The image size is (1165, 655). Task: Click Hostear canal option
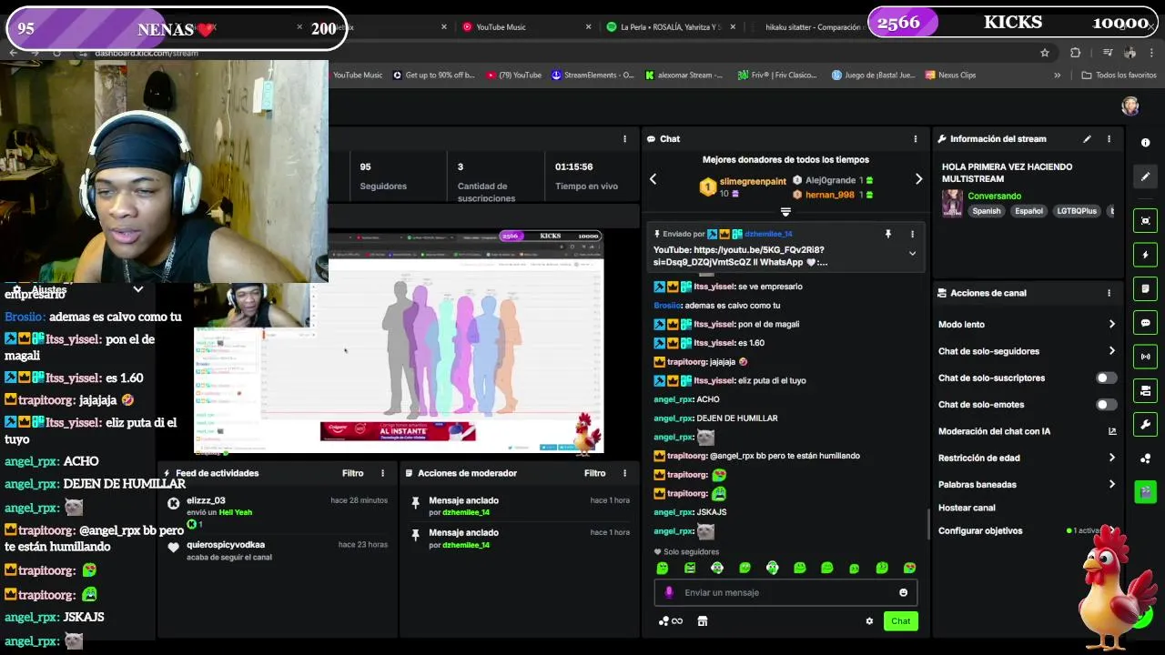point(967,508)
